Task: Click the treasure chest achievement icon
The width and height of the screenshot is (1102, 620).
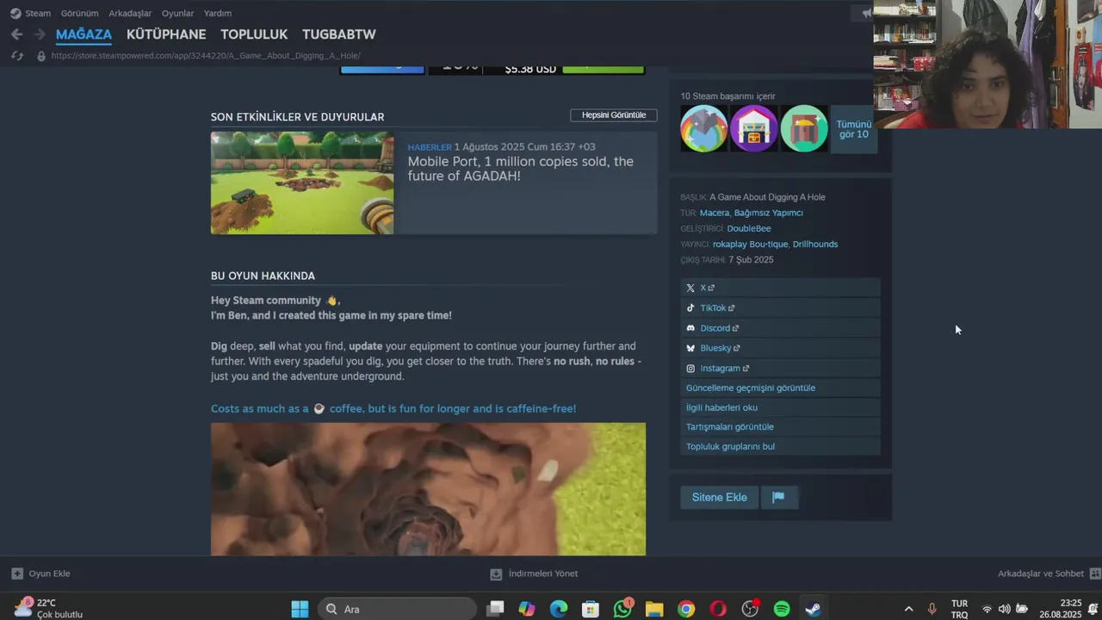Action: (804, 128)
